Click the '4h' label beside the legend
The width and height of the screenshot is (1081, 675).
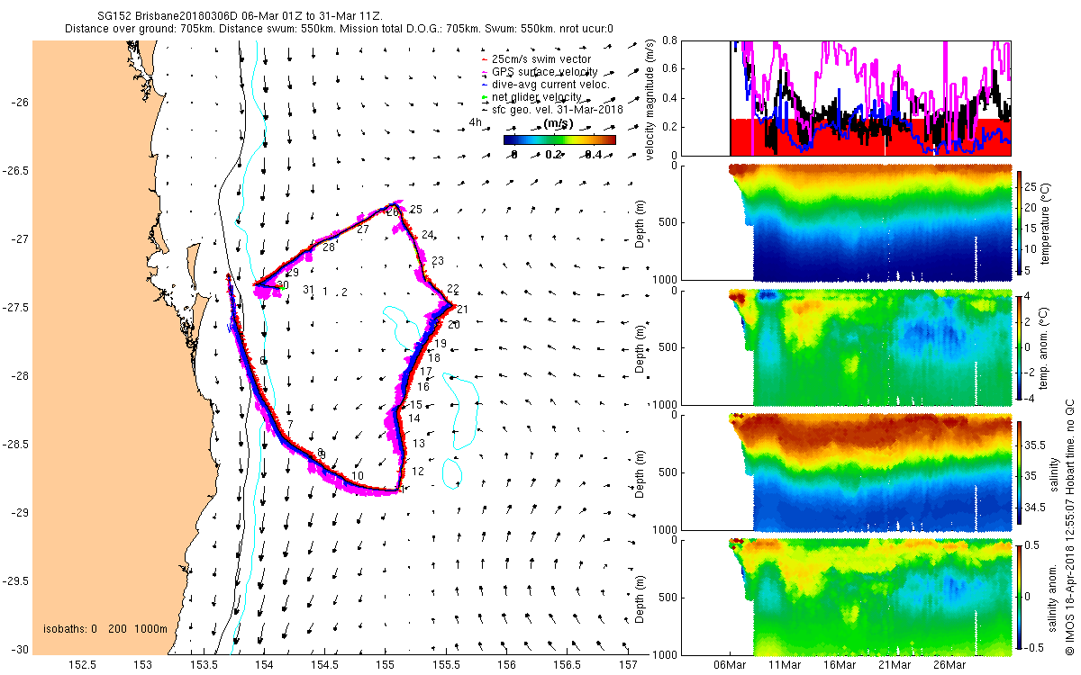tap(476, 122)
